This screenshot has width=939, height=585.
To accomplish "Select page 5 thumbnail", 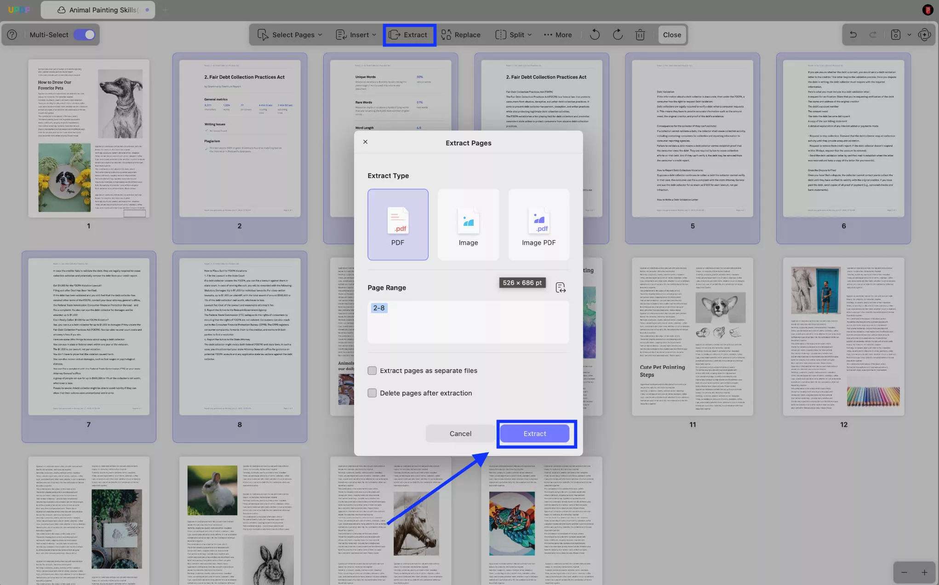I will point(693,138).
